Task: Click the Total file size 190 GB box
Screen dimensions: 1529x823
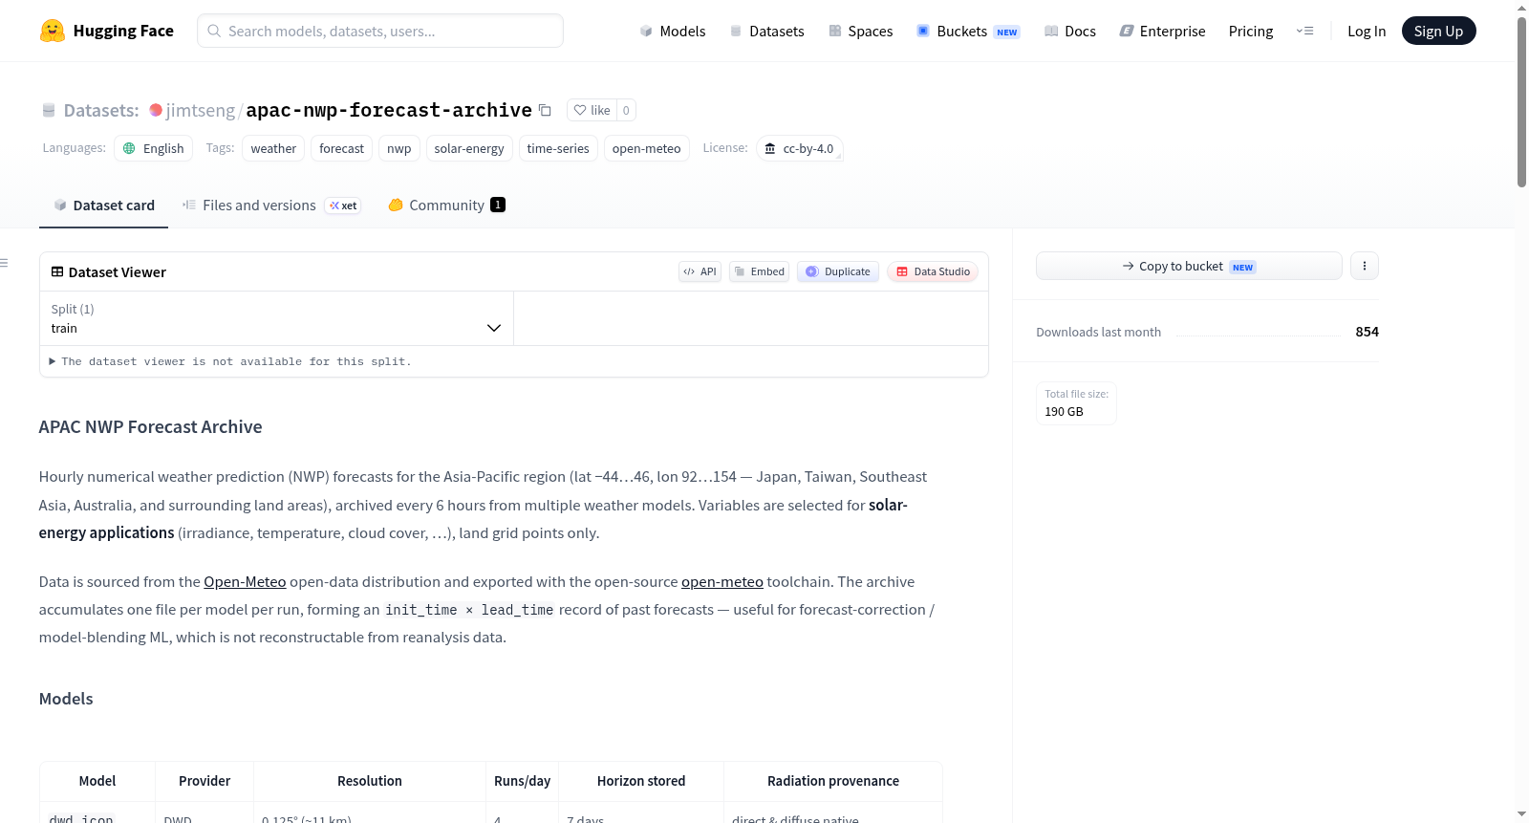Action: point(1076,402)
